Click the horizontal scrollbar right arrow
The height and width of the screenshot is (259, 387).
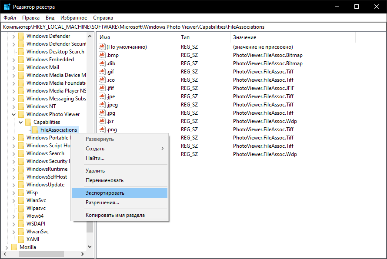(83, 254)
